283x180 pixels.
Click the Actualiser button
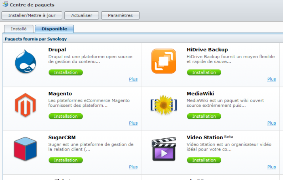coord(82,15)
